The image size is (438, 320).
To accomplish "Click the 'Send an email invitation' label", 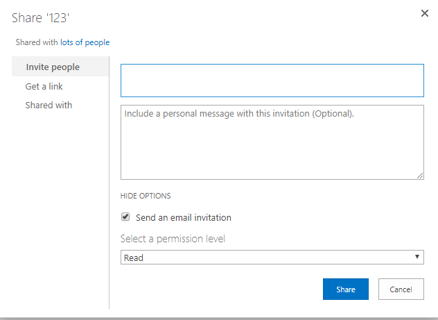I will [x=184, y=218].
